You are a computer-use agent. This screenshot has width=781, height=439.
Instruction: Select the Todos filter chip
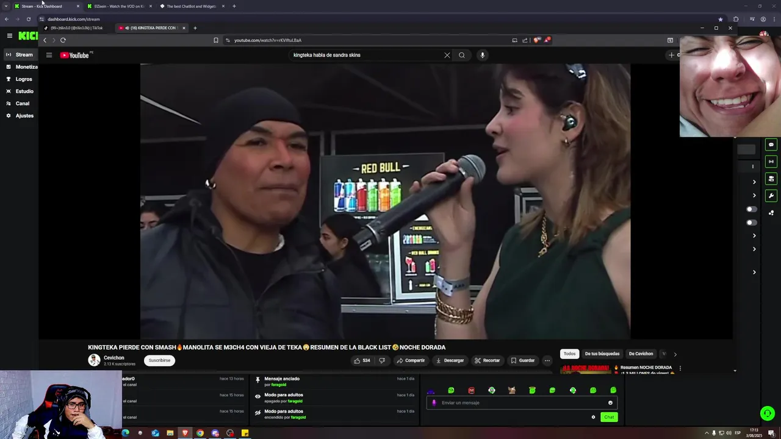tap(569, 354)
